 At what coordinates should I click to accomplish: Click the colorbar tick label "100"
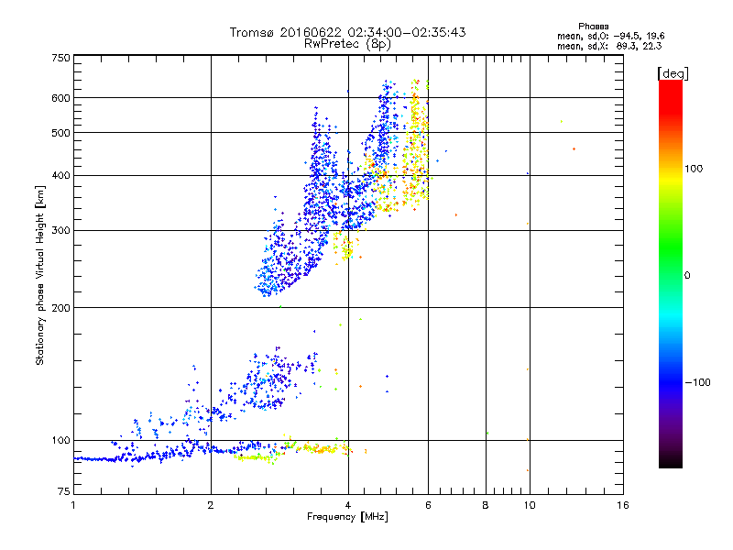tap(694, 169)
